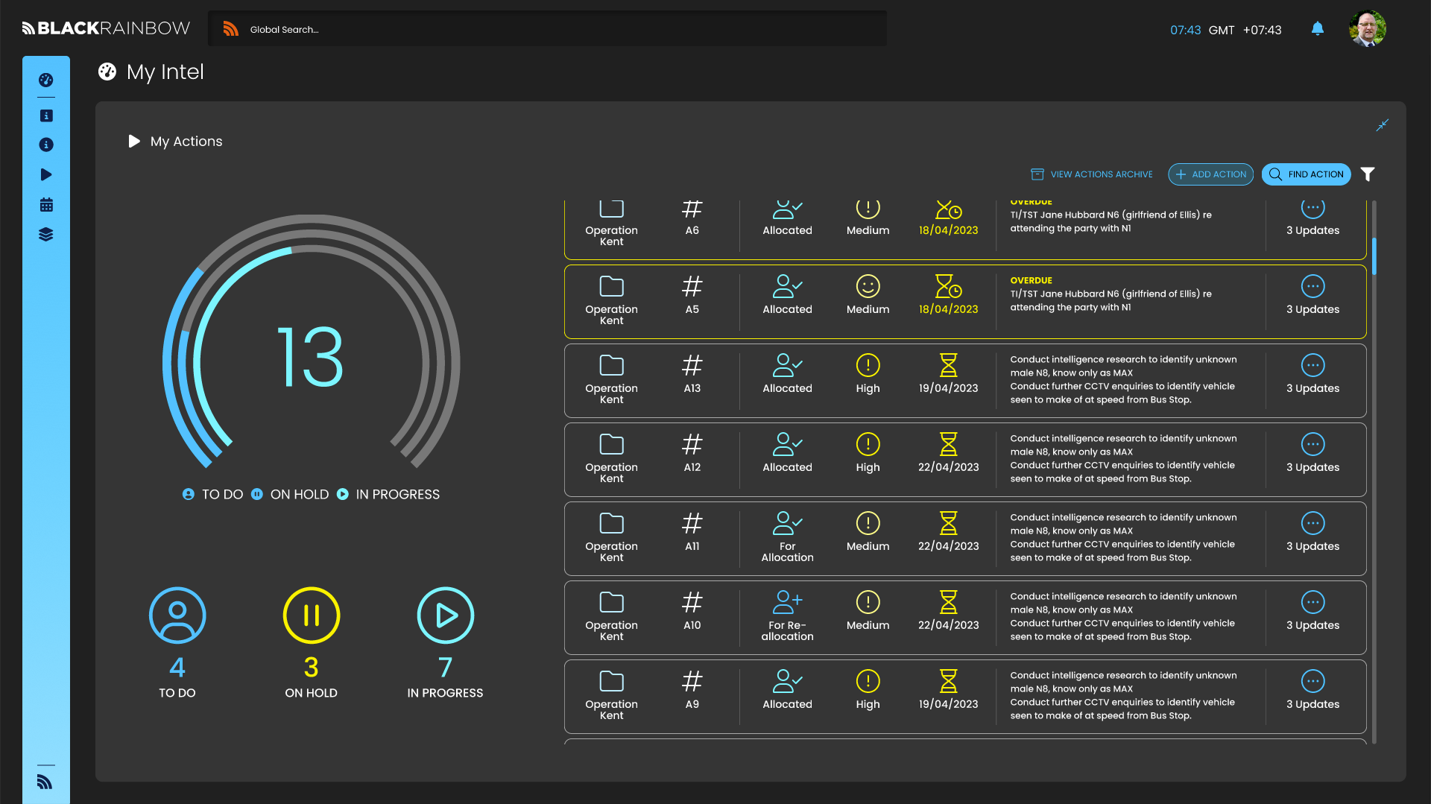This screenshot has height=804, width=1431.
Task: Open the RSS feed icon at sidebar bottom
Action: (x=45, y=782)
